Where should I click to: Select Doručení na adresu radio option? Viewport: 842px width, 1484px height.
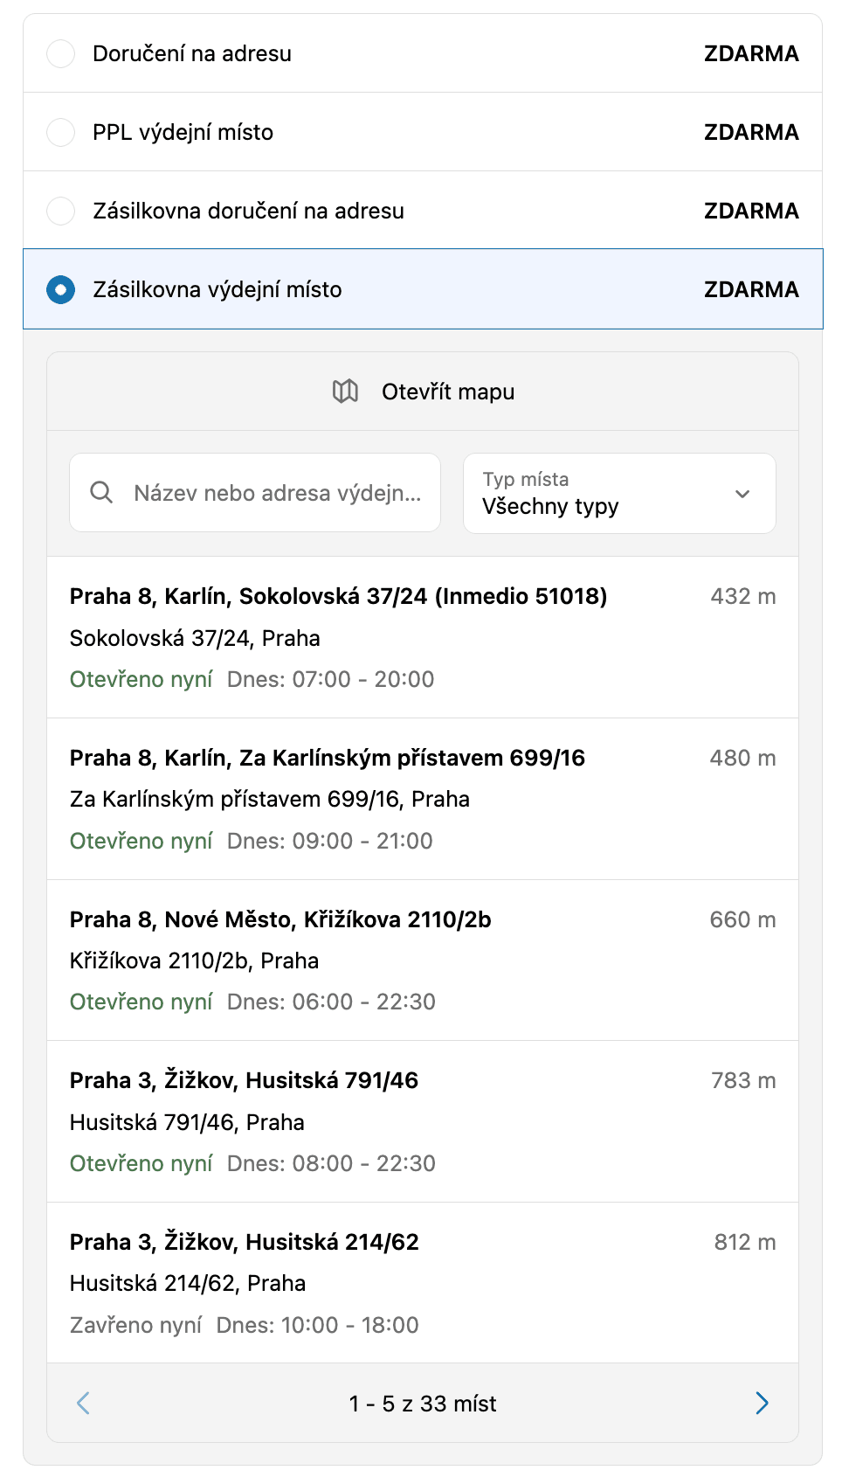(61, 54)
